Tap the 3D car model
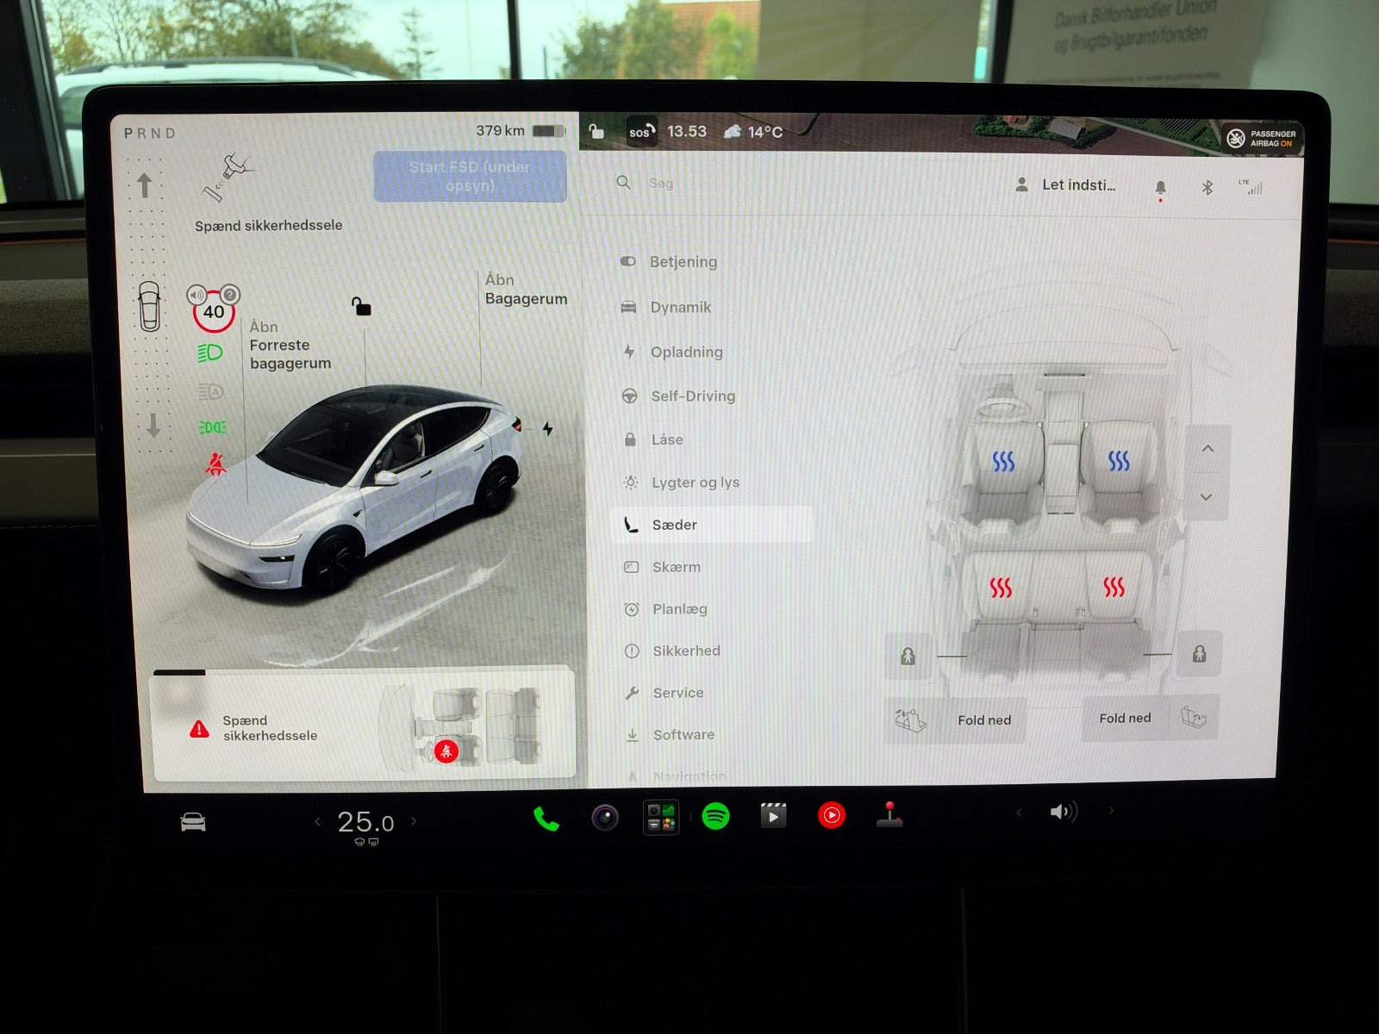1379x1034 pixels. pos(353,491)
